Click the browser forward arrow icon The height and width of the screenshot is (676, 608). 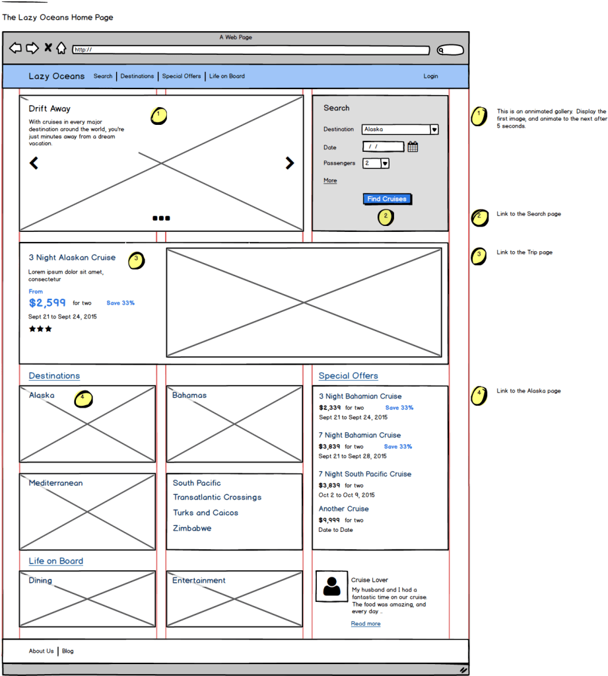coord(32,48)
